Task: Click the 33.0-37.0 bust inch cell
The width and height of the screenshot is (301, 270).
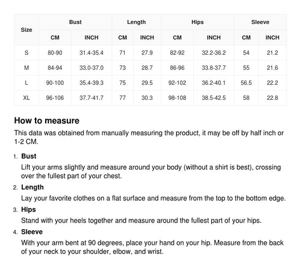Action: pos(92,68)
